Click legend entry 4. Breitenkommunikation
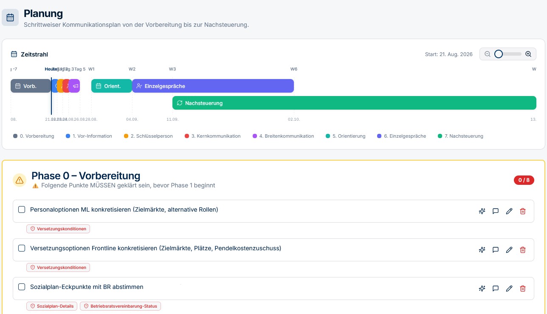 pyautogui.click(x=283, y=136)
